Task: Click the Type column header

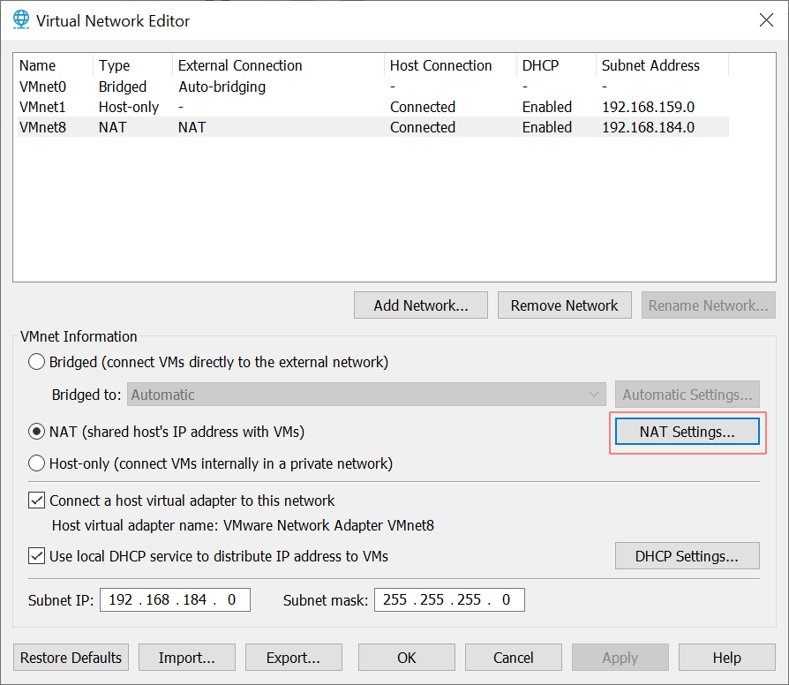Action: (x=133, y=65)
